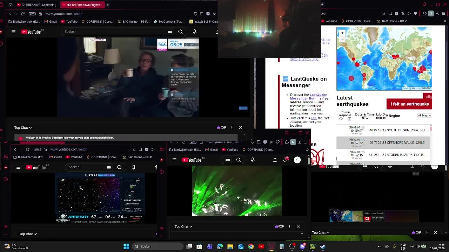Open the Windows Start menu
The height and width of the screenshot is (252, 449).
pos(126,246)
